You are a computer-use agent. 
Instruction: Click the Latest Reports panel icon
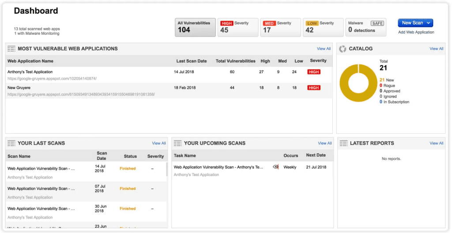tap(343, 143)
